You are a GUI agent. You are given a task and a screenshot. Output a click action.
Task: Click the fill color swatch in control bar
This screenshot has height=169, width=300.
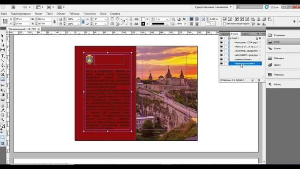pyautogui.click(x=143, y=19)
